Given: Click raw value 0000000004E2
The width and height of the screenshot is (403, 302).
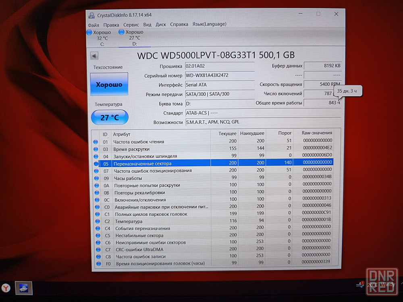Looking at the screenshot, I should (318, 148).
